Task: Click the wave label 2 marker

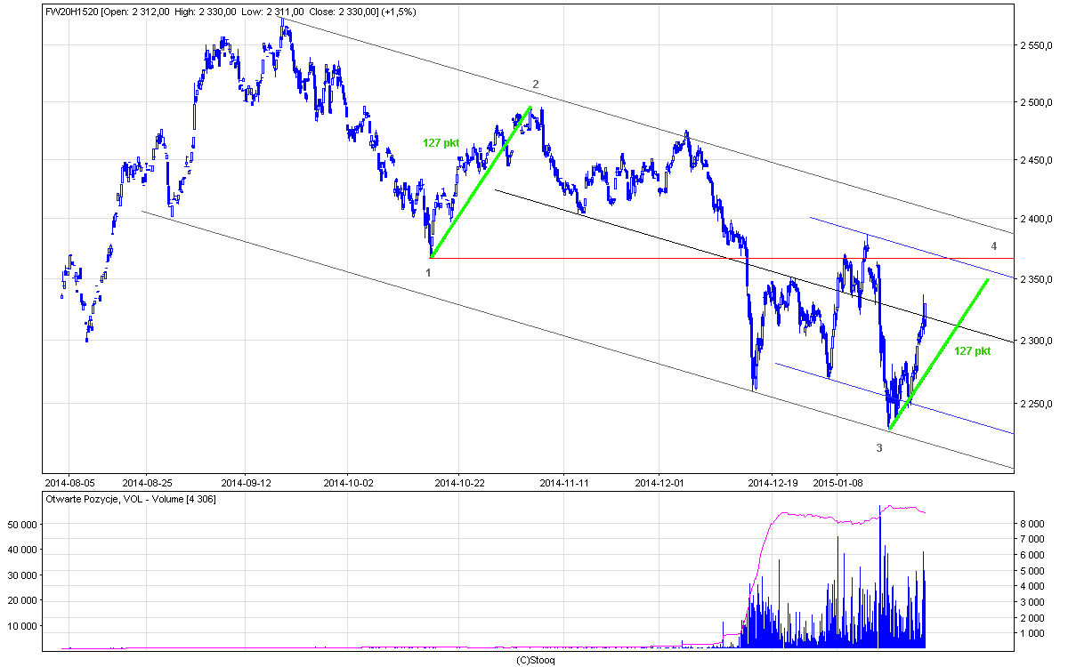Action: [x=536, y=84]
